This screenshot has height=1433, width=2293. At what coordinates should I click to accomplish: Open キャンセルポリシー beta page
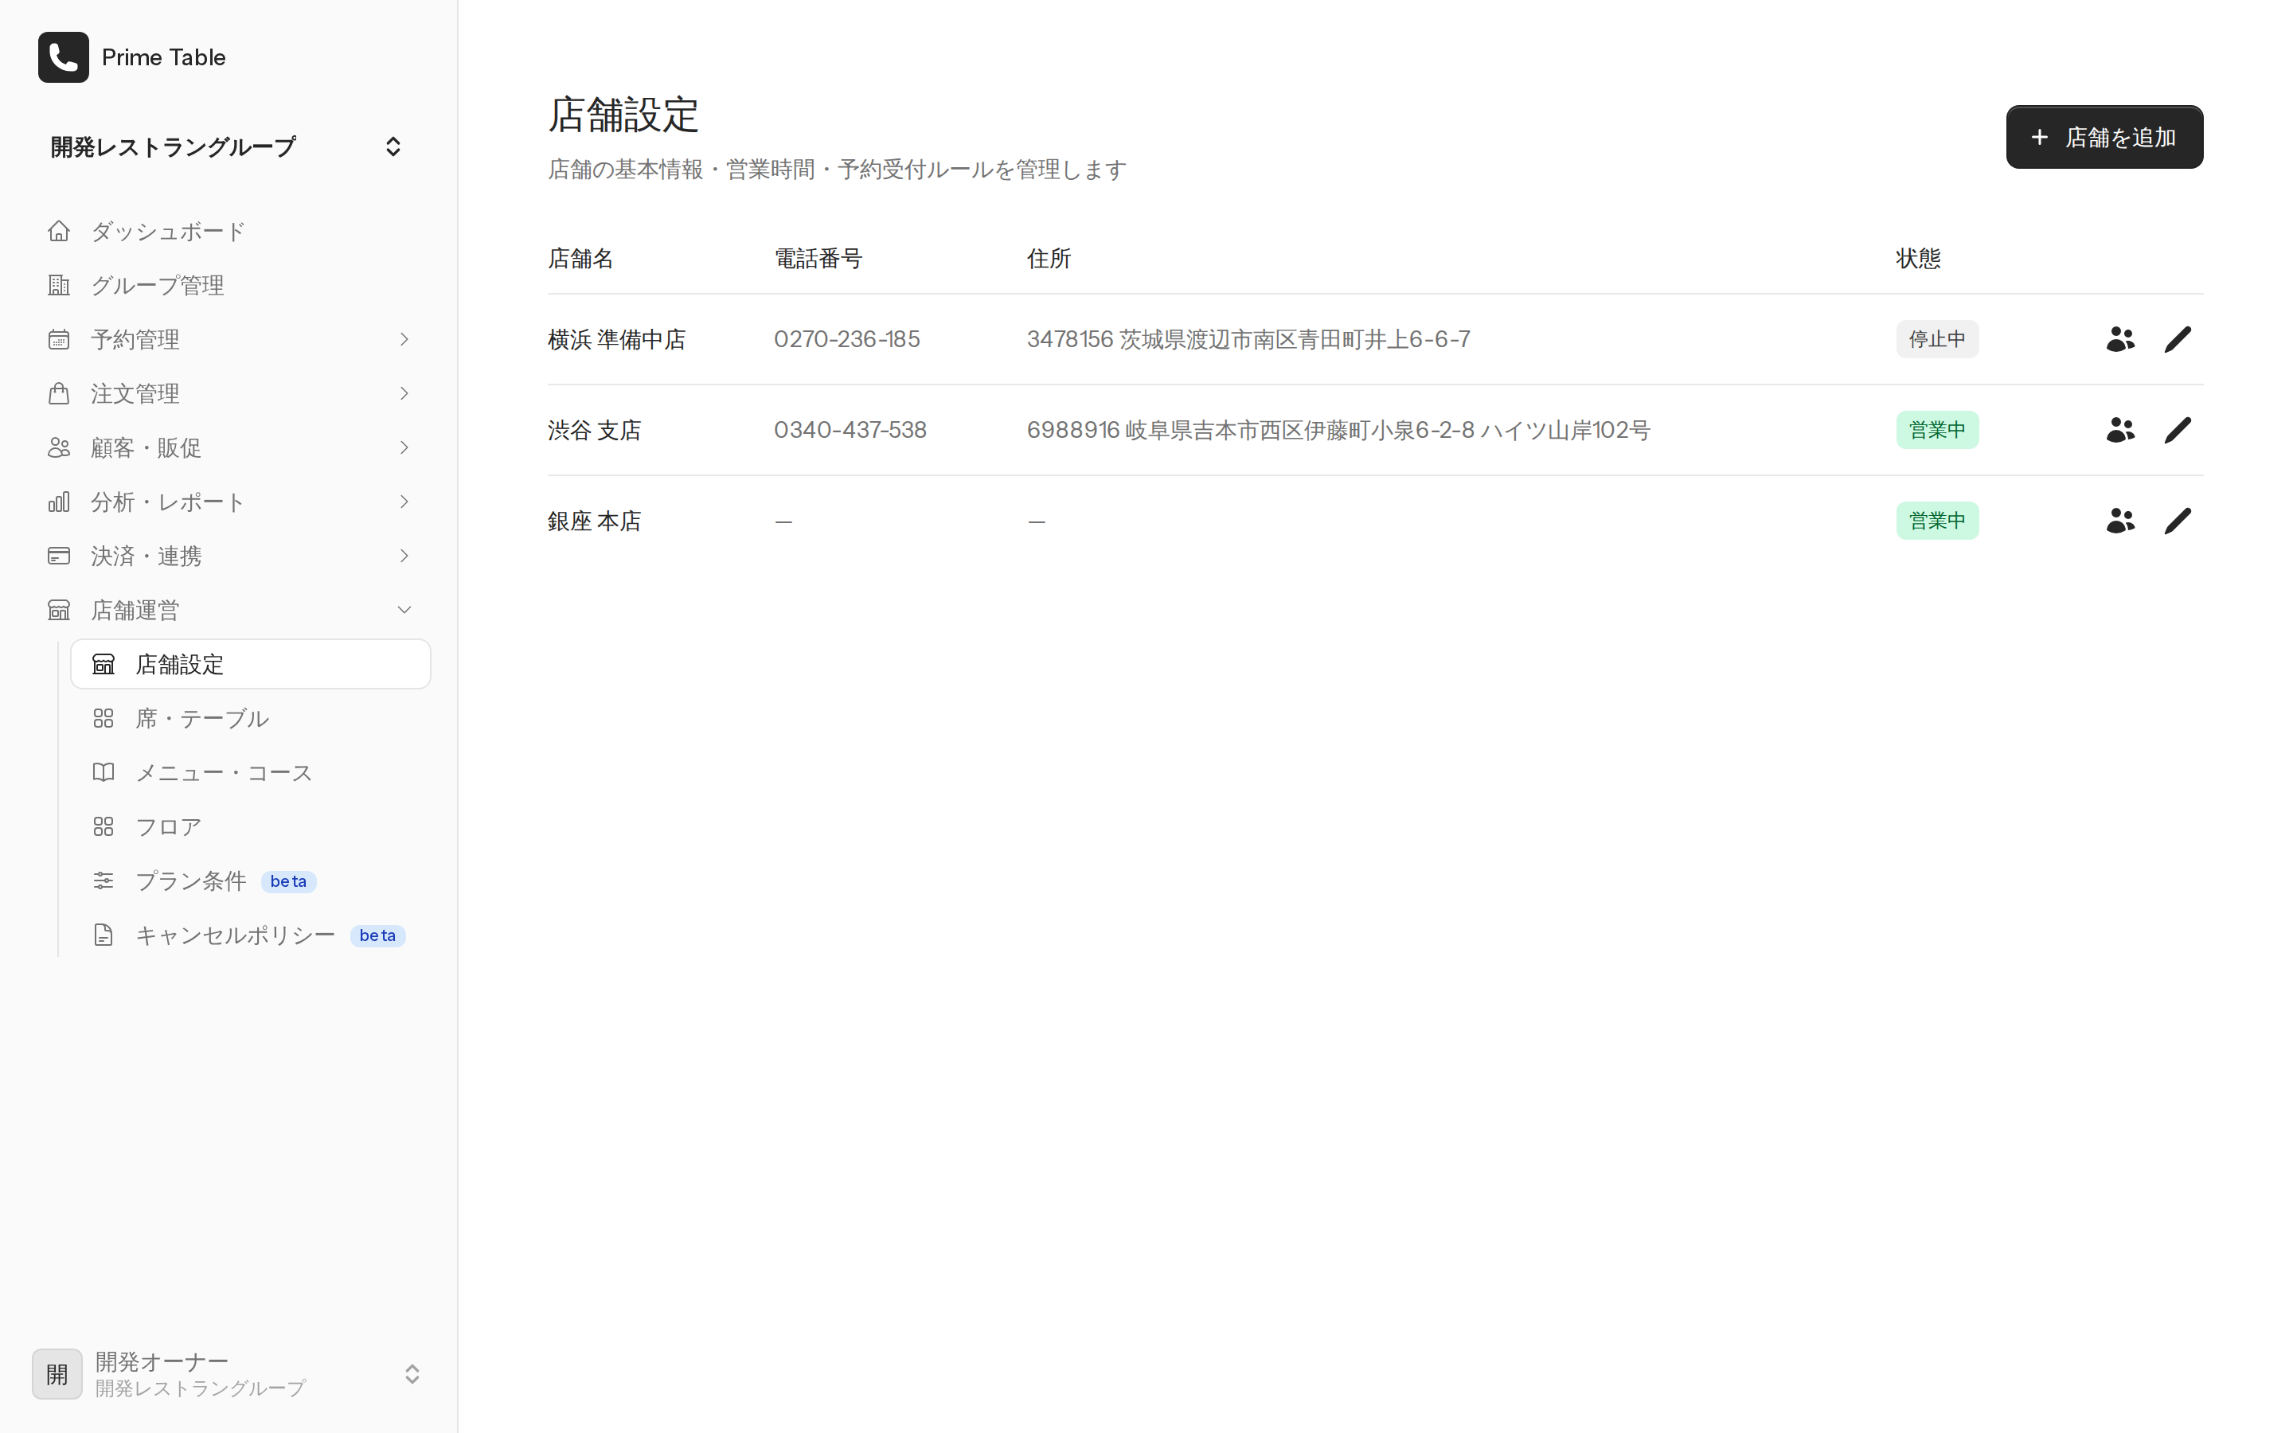[250, 935]
